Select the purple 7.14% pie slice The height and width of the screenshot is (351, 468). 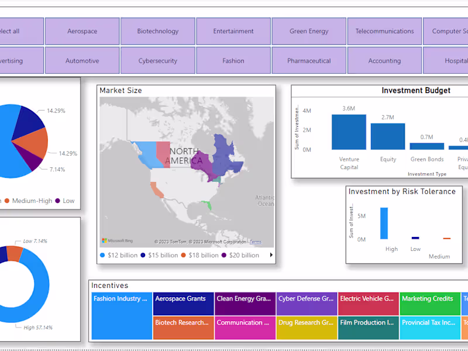32,158
